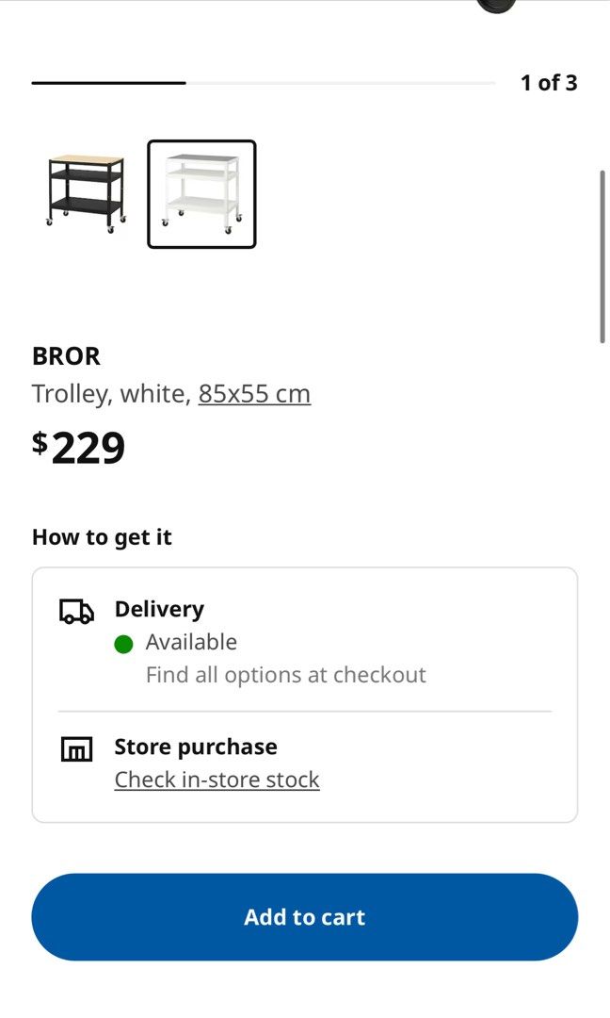Click the delivery truck icon
Screen dimensions: 610x1018
pos(76,611)
